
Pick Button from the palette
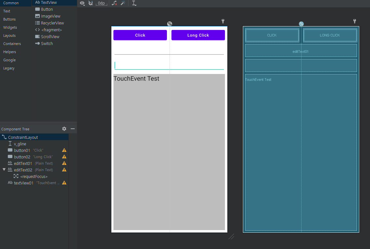point(54,9)
